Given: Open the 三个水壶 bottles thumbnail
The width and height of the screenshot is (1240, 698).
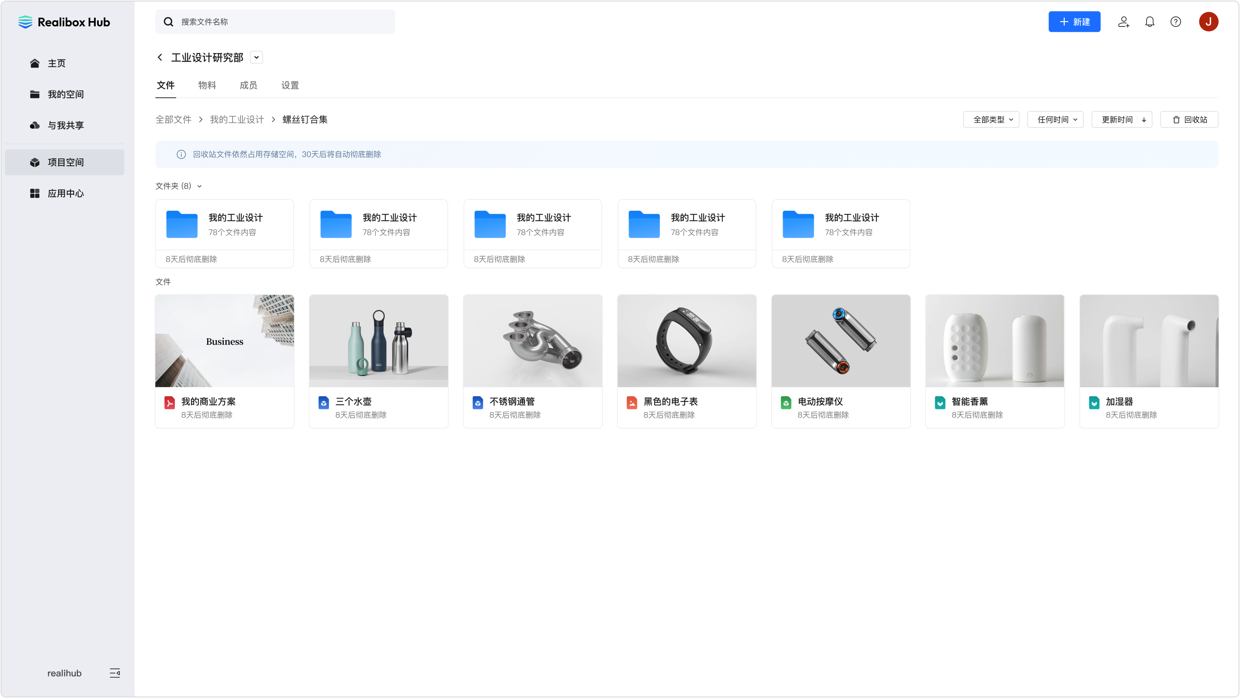Looking at the screenshot, I should pyautogui.click(x=378, y=341).
